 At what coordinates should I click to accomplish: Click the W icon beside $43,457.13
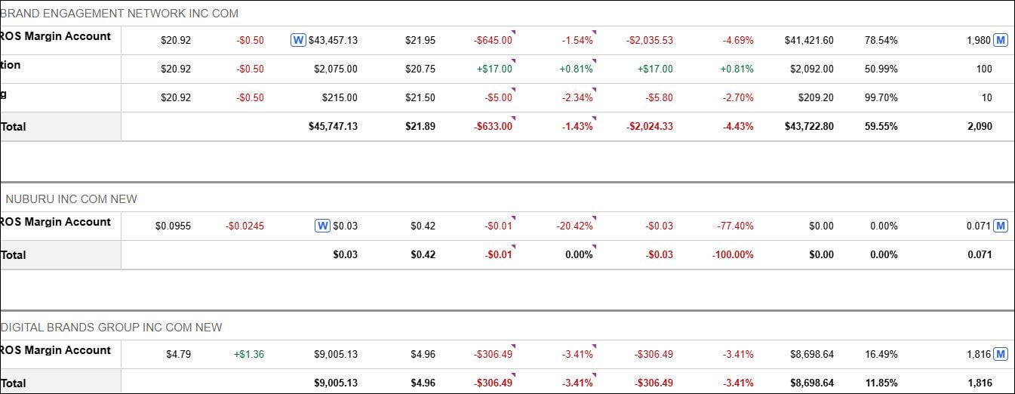[x=298, y=40]
